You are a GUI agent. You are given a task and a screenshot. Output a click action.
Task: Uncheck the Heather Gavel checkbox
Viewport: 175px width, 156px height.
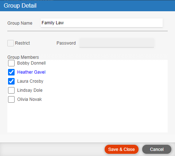(11, 72)
